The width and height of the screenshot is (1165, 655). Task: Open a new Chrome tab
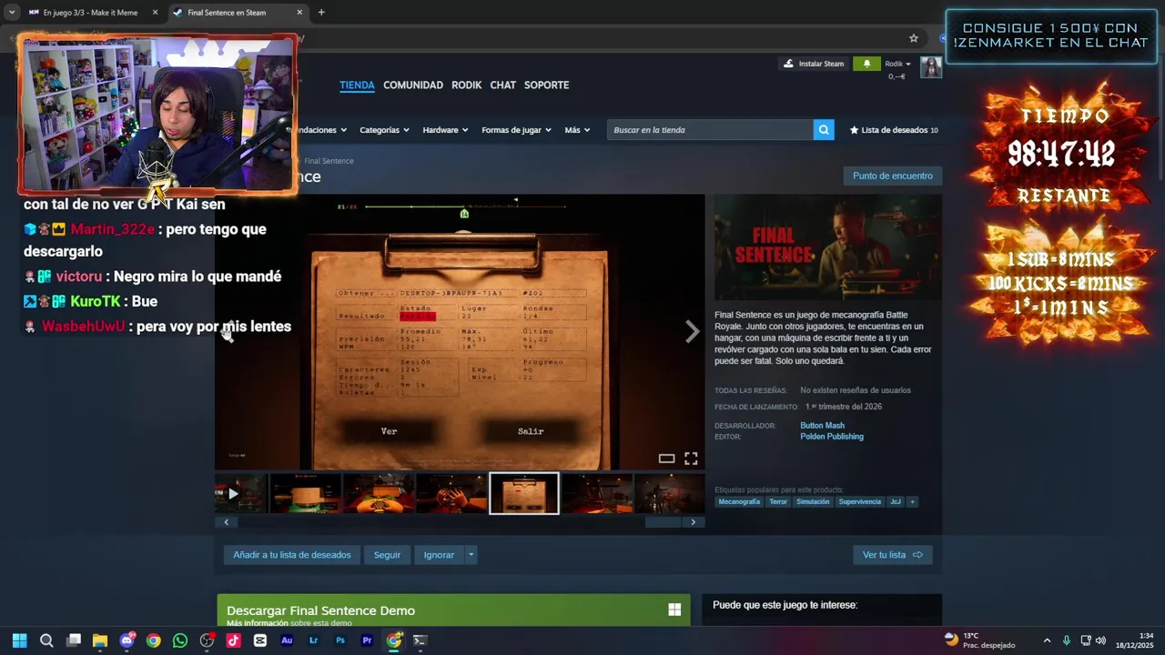[321, 13]
